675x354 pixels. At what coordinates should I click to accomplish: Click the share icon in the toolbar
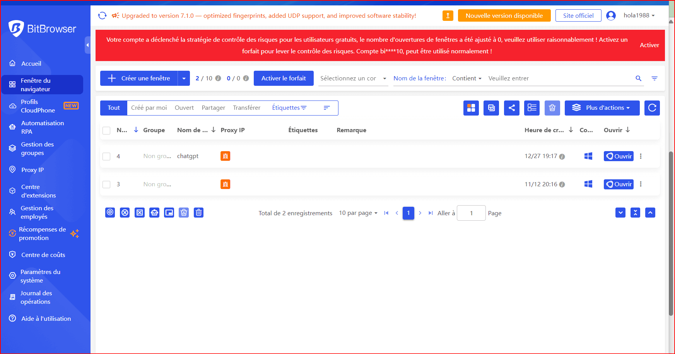coord(512,108)
